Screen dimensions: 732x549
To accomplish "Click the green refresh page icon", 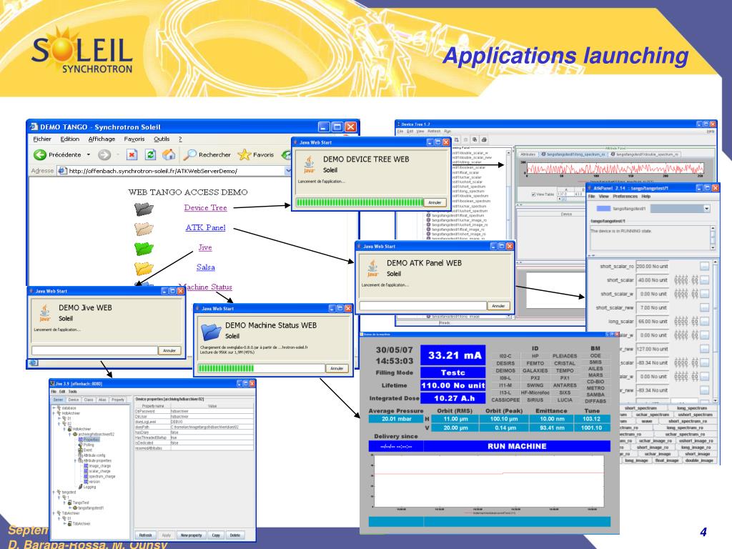I will [x=150, y=154].
